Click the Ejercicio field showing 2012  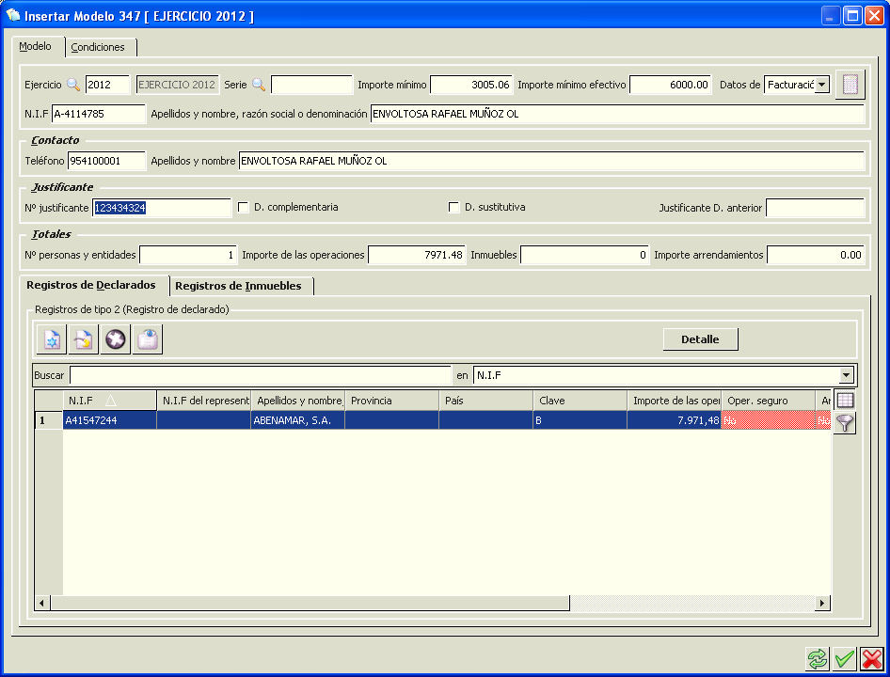(107, 85)
